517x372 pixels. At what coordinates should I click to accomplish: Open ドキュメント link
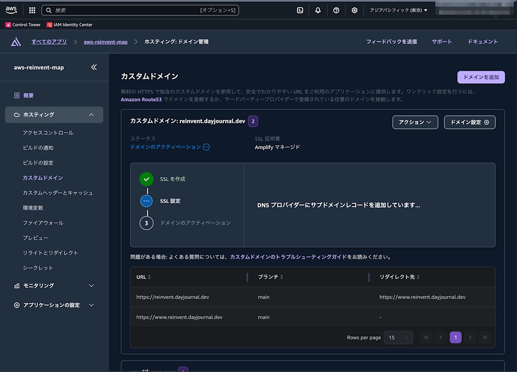click(x=483, y=42)
